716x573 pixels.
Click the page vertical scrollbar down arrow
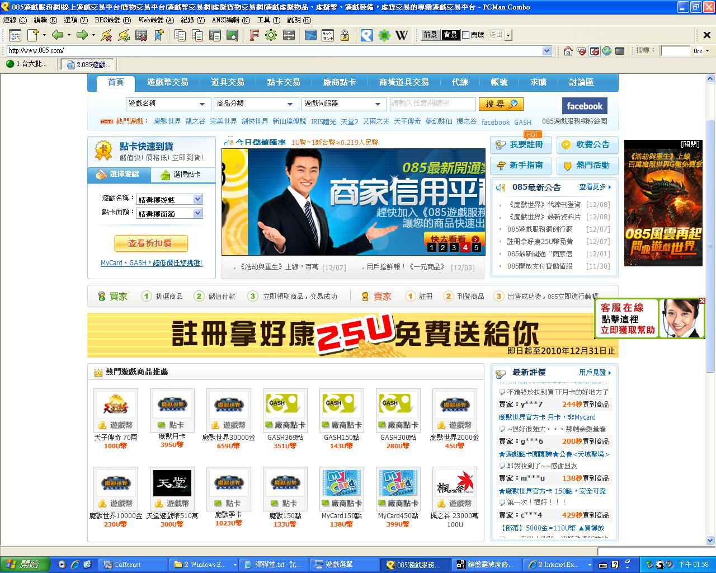[710, 541]
